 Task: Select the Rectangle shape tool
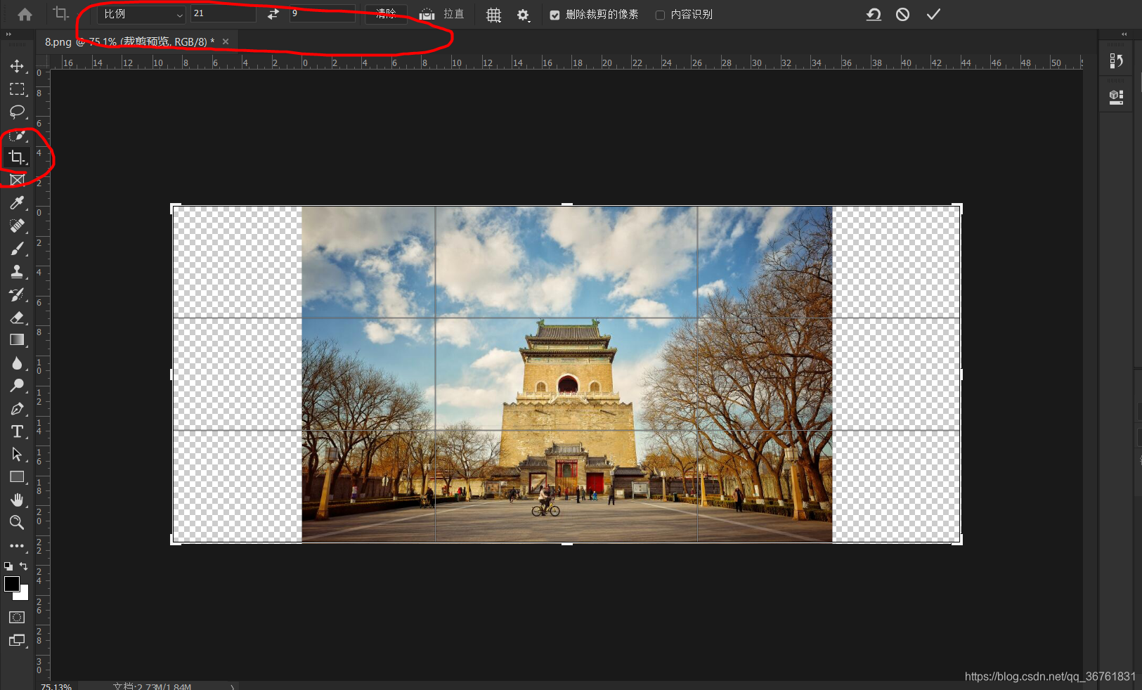click(x=17, y=477)
